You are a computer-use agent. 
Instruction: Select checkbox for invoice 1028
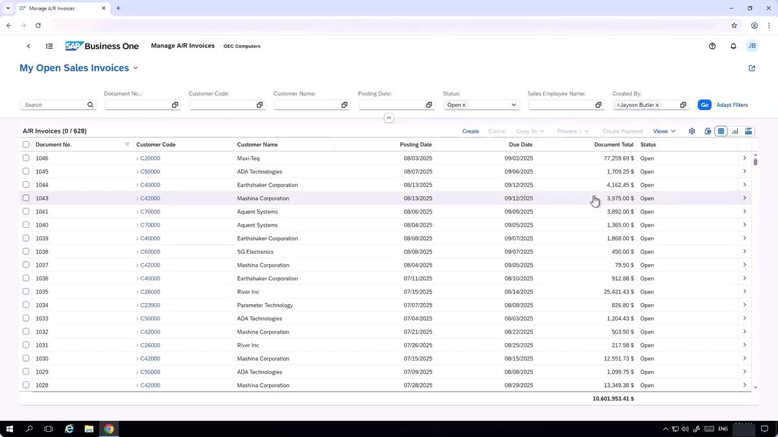(26, 385)
